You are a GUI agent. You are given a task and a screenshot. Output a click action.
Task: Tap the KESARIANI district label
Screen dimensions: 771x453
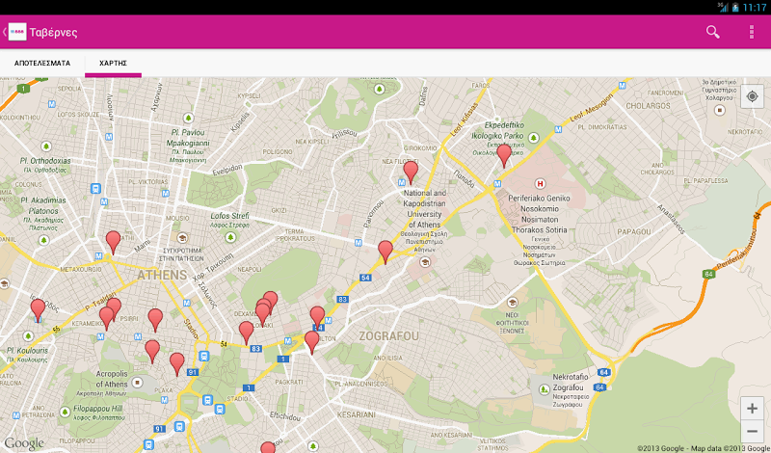[x=356, y=414]
